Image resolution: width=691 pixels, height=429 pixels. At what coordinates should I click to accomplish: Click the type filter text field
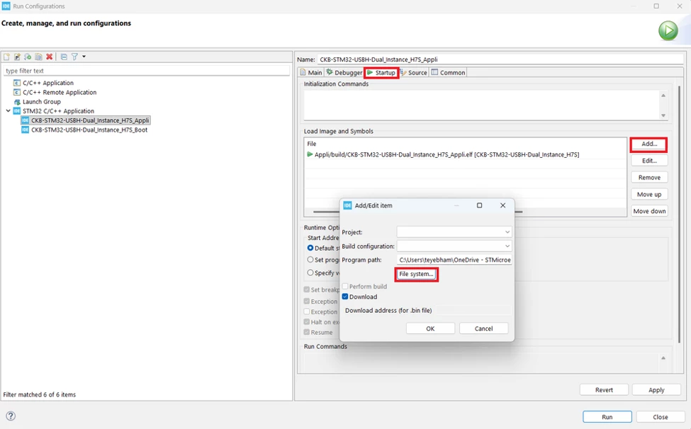(x=146, y=71)
